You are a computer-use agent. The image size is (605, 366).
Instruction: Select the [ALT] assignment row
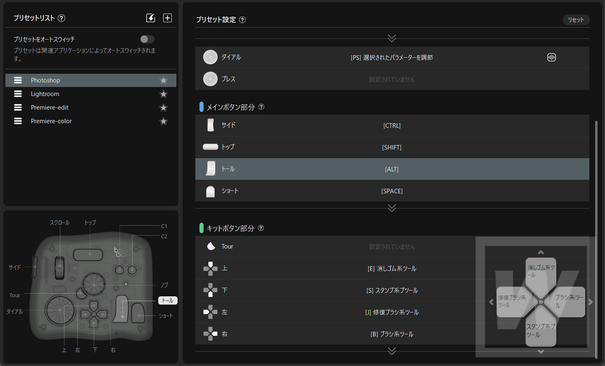pyautogui.click(x=392, y=169)
